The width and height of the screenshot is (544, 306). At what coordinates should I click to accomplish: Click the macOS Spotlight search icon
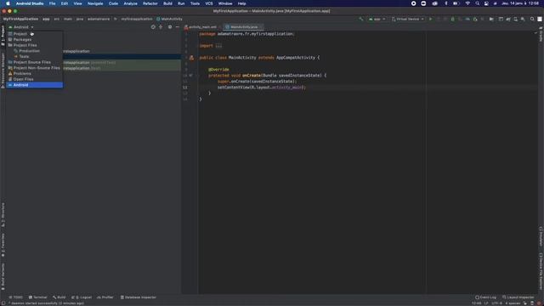(478, 3)
